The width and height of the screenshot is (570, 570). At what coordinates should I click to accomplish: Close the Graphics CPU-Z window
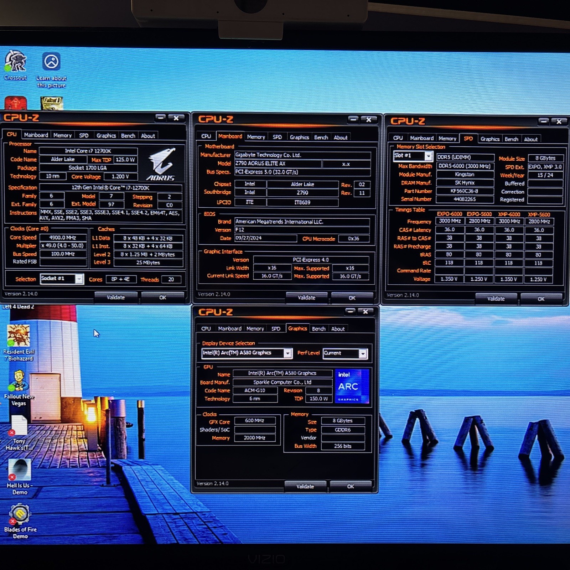[x=366, y=311]
